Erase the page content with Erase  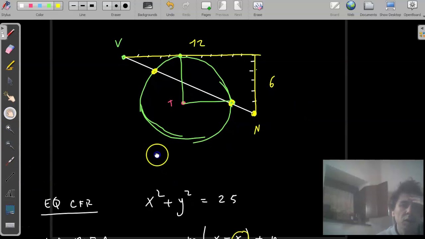click(258, 9)
